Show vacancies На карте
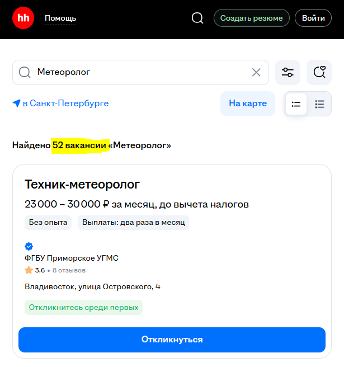 [248, 103]
